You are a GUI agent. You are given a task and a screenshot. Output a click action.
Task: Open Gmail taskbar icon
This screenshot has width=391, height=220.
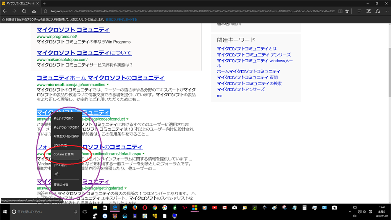pyautogui.click(x=225, y=208)
